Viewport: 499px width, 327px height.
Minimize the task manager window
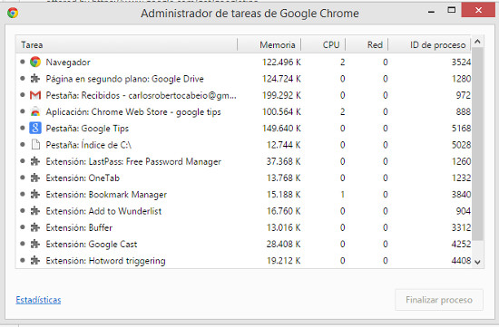[x=431, y=11]
